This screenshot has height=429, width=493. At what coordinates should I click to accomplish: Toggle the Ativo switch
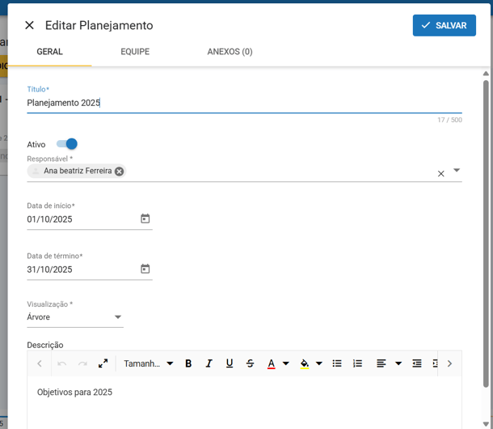66,144
